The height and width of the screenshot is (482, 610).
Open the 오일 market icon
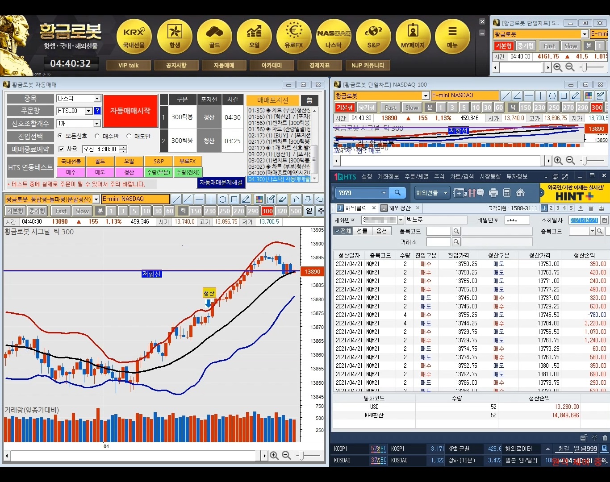point(254,37)
